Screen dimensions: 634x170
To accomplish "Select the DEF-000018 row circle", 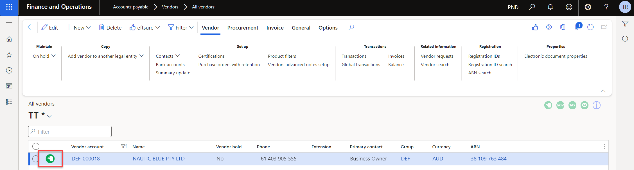I will tap(35, 159).
